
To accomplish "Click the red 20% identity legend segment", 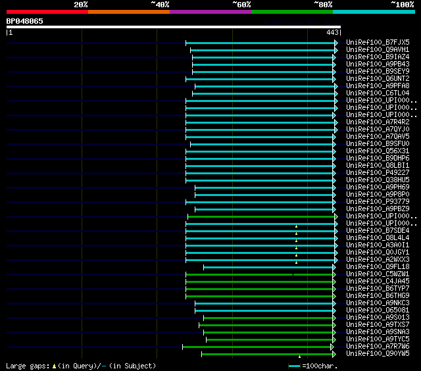I will point(47,12).
